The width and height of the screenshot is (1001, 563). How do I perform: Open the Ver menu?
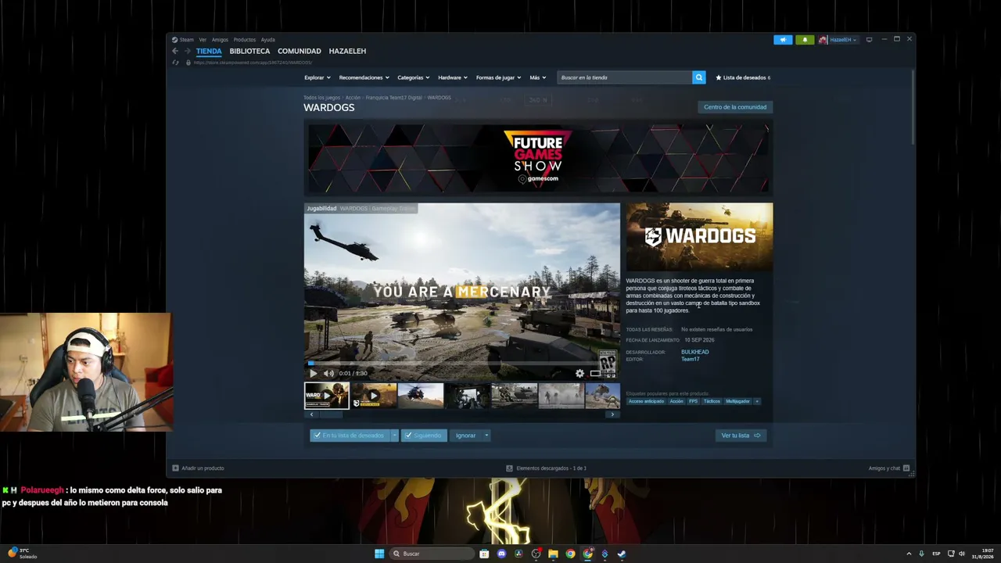click(203, 40)
